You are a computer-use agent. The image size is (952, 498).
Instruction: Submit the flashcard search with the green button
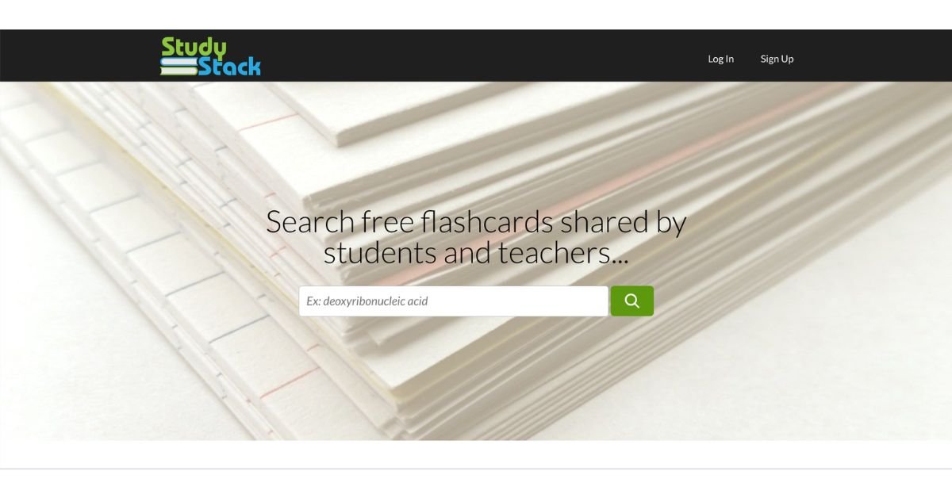point(632,301)
